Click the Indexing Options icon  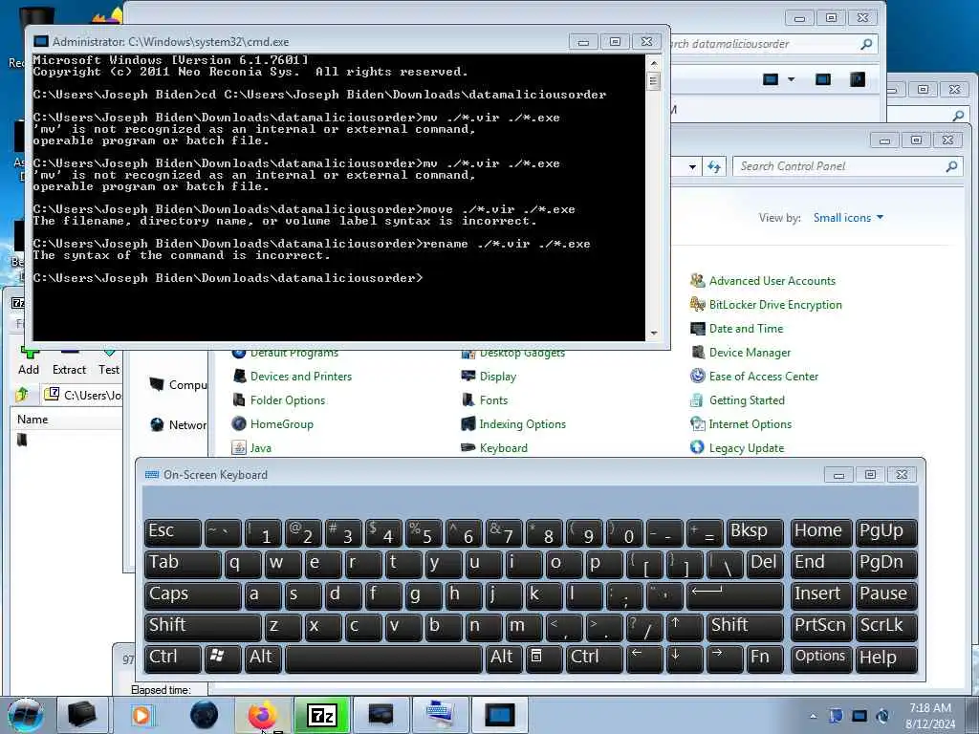click(468, 423)
